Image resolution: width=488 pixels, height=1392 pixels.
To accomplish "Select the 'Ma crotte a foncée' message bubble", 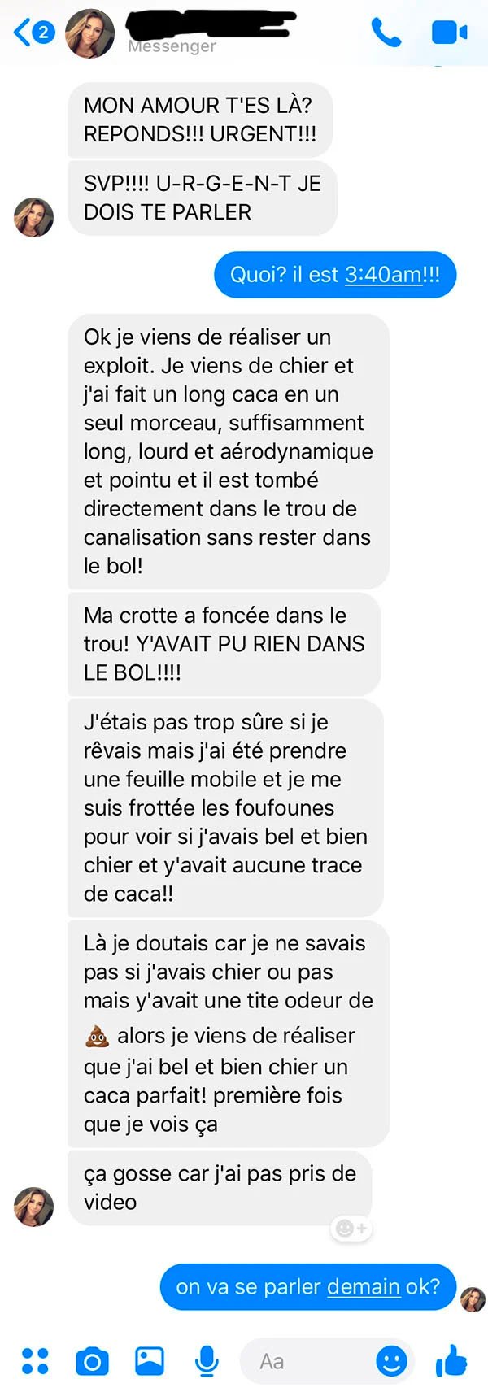I will pyautogui.click(x=224, y=643).
